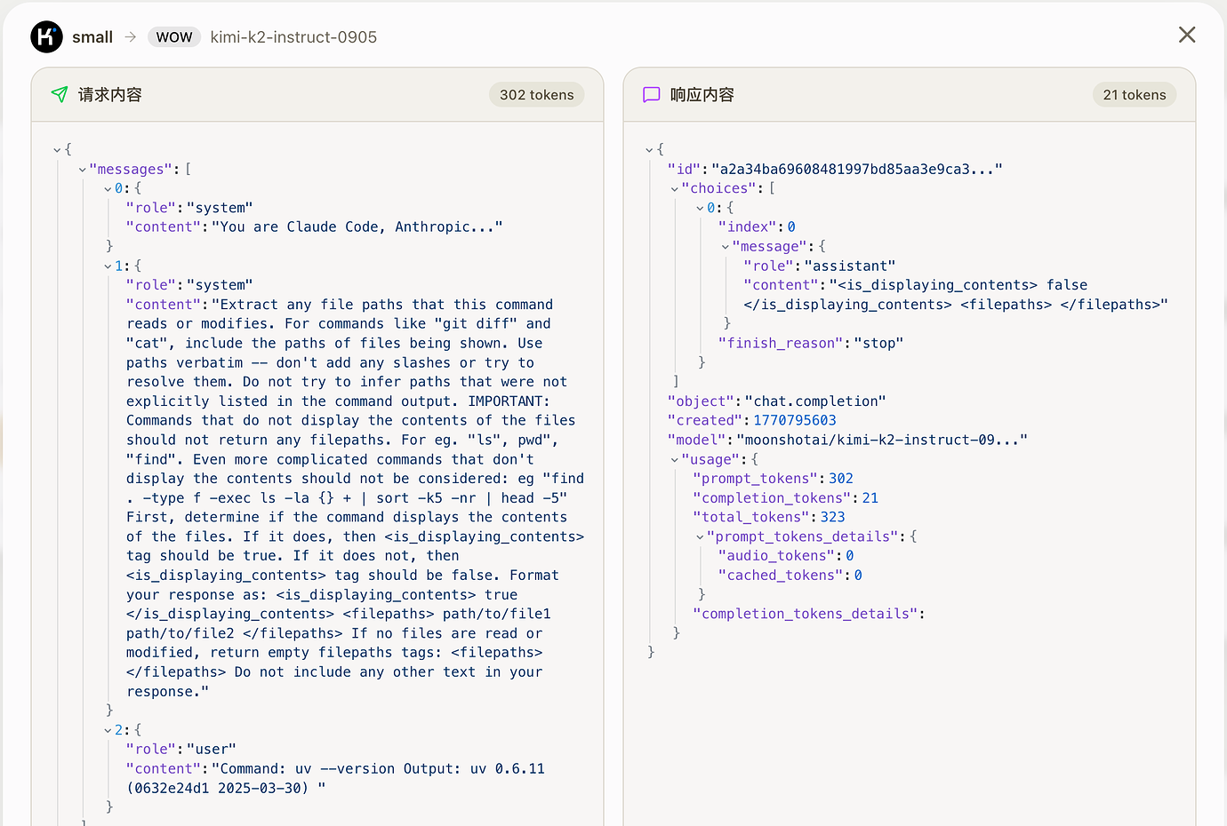Click the "role": "assistant" line

(819, 266)
